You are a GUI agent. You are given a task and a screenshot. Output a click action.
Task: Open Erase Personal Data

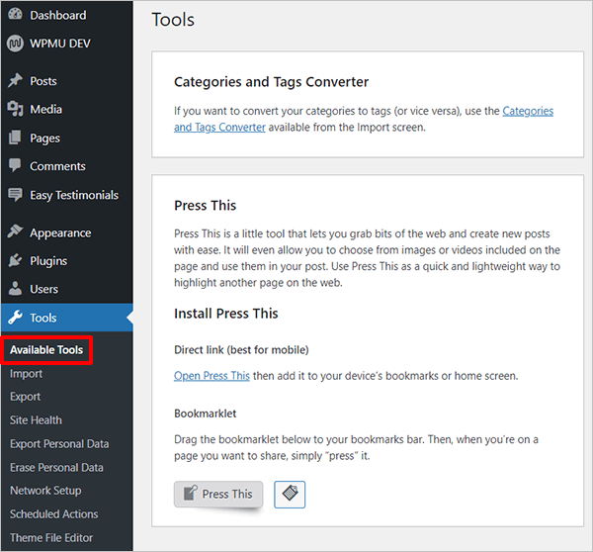pyautogui.click(x=56, y=468)
